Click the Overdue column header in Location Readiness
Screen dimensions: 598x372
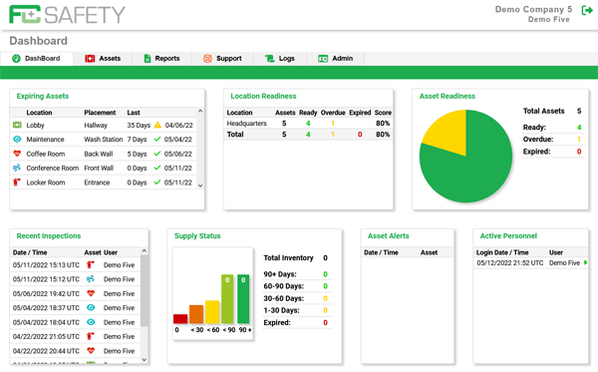(x=333, y=113)
